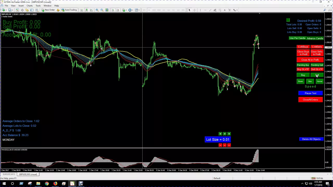Zoom out of the chart
This screenshot has height=187, width=333.
pyautogui.click(x=102, y=10)
